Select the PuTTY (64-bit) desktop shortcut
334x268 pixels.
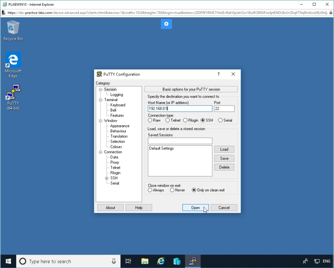tap(13, 98)
